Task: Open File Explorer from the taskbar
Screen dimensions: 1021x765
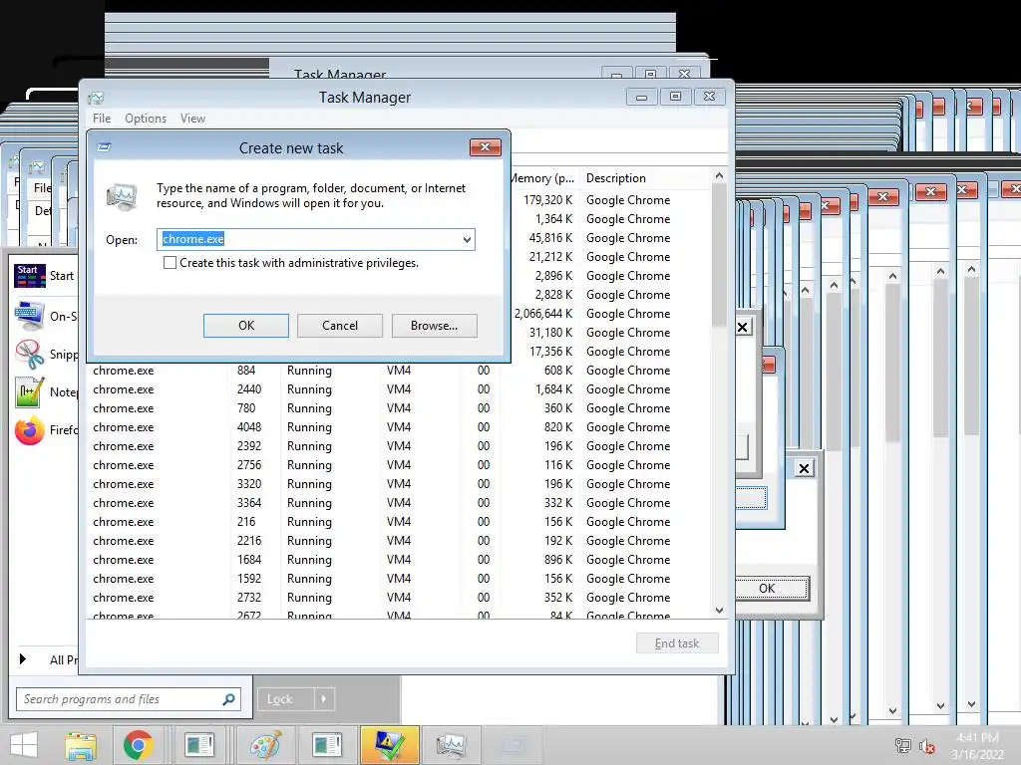Action: [x=81, y=745]
